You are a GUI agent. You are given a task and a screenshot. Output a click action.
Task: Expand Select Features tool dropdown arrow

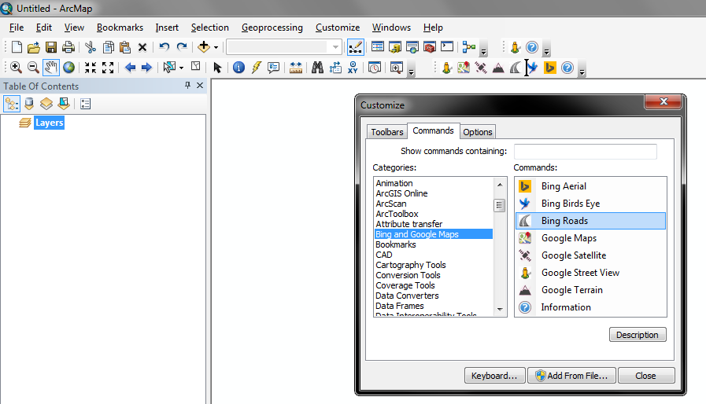(182, 68)
